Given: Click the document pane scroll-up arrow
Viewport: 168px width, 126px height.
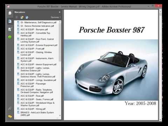Looking at the screenshot, I should (x=160, y=12).
